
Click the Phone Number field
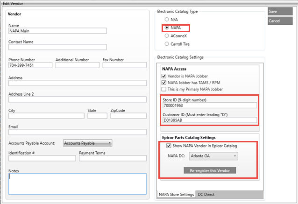[30, 65]
